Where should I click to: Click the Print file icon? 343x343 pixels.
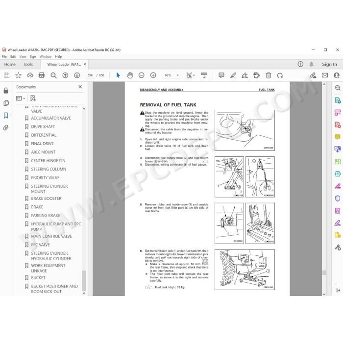point(42,75)
